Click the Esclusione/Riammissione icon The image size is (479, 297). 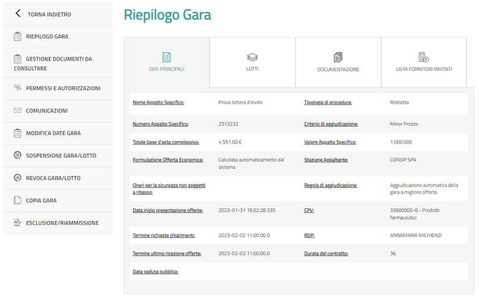pos(17,223)
